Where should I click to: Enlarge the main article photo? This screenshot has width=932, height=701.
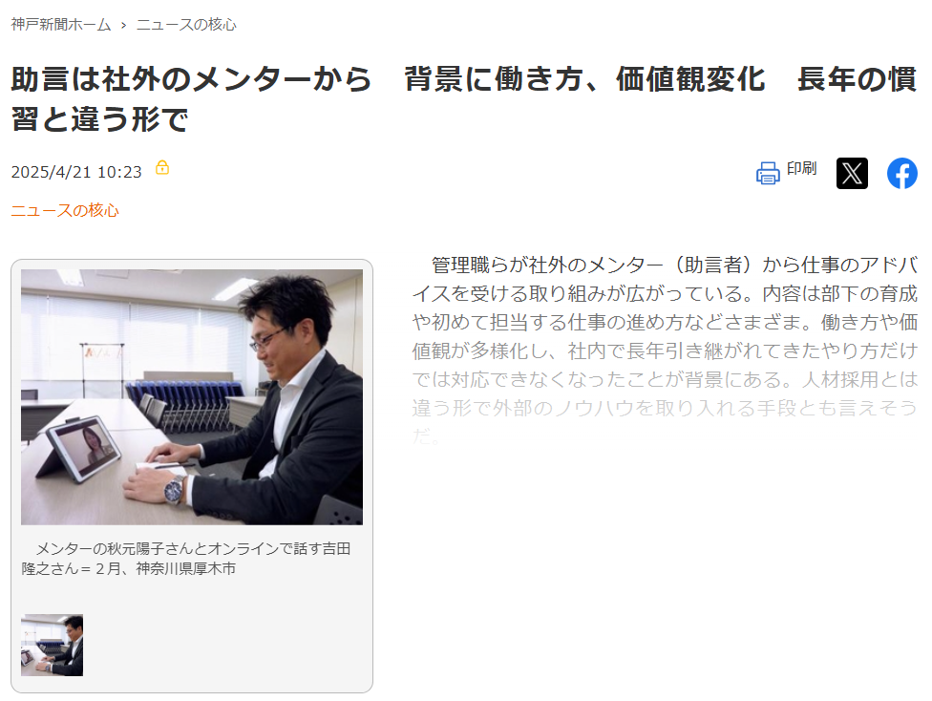(x=191, y=396)
